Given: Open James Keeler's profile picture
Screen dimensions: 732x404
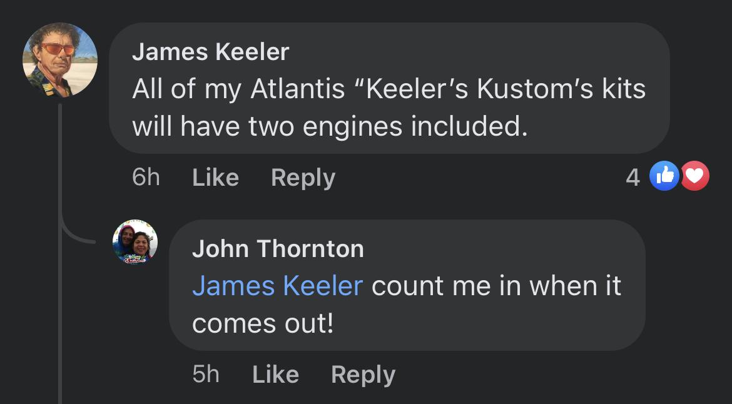Looking at the screenshot, I should tap(60, 59).
